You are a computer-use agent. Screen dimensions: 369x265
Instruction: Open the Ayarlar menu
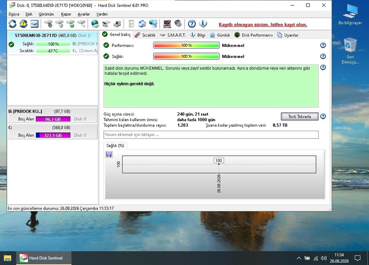pos(84,14)
